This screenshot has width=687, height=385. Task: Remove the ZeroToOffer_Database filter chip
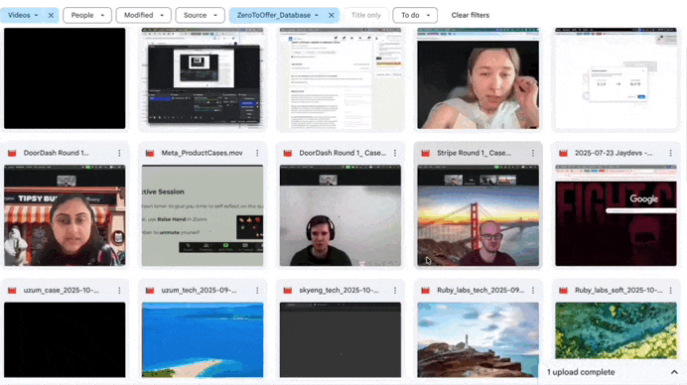point(332,15)
